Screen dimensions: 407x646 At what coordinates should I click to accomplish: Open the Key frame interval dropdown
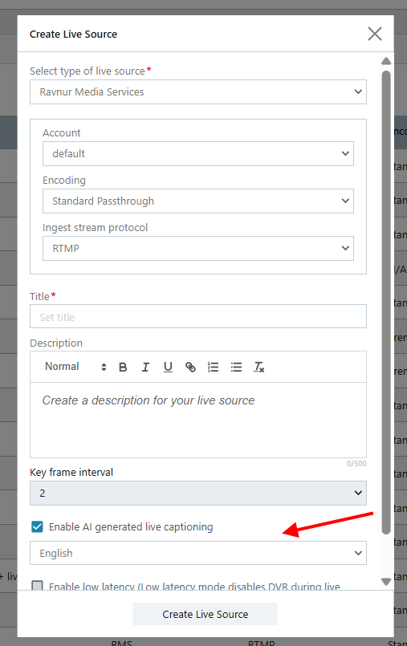click(198, 494)
